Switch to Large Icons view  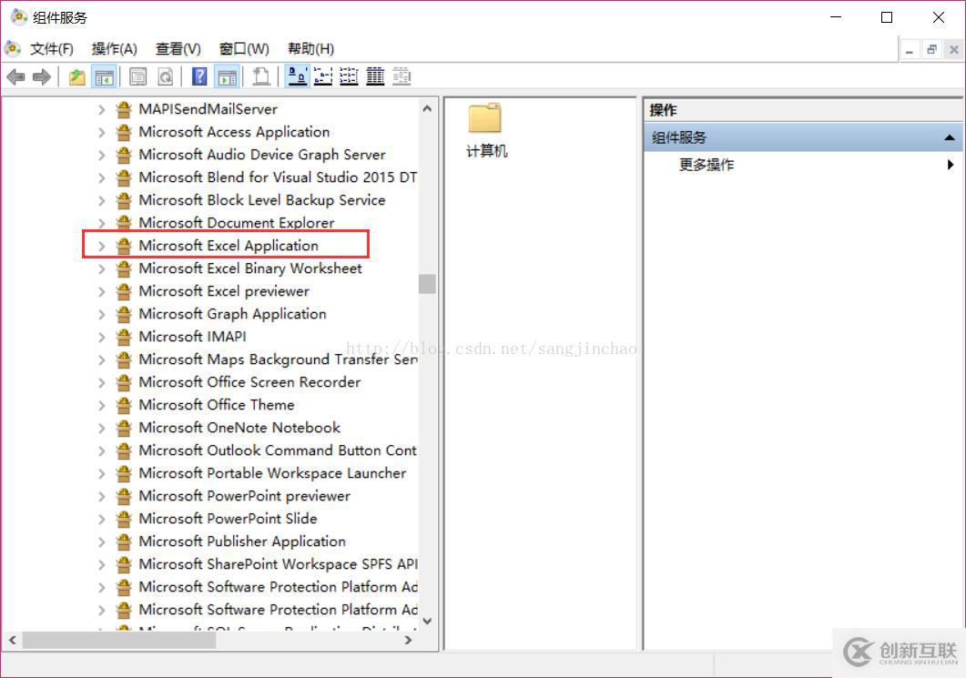pos(299,77)
